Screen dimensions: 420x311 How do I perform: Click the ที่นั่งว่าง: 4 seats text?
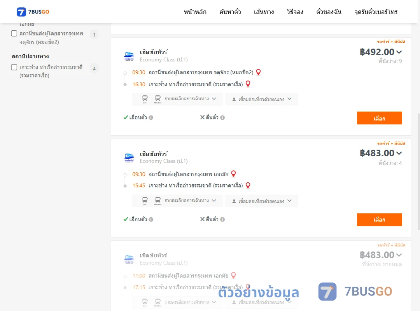[x=390, y=163]
